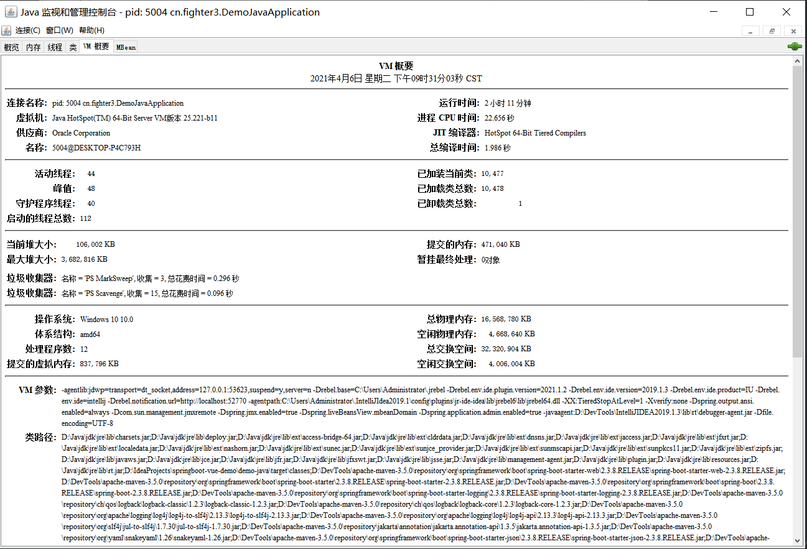Click maximum heap size 3,682,816 KB
Viewport: 807px width, 549px height.
tap(84, 260)
